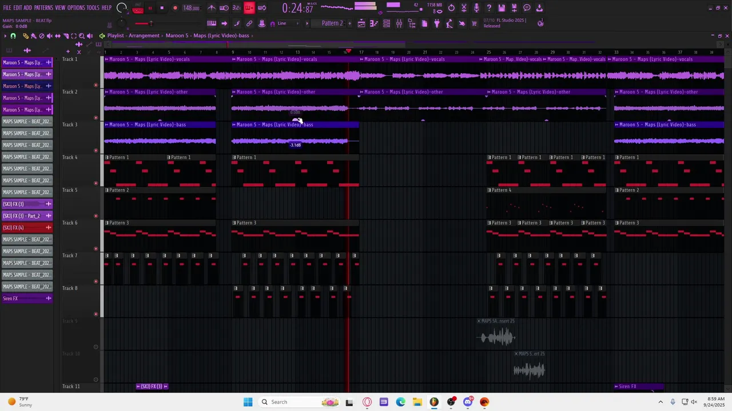Show hidden system tray icons chevron
The image size is (732, 411).
click(661, 402)
